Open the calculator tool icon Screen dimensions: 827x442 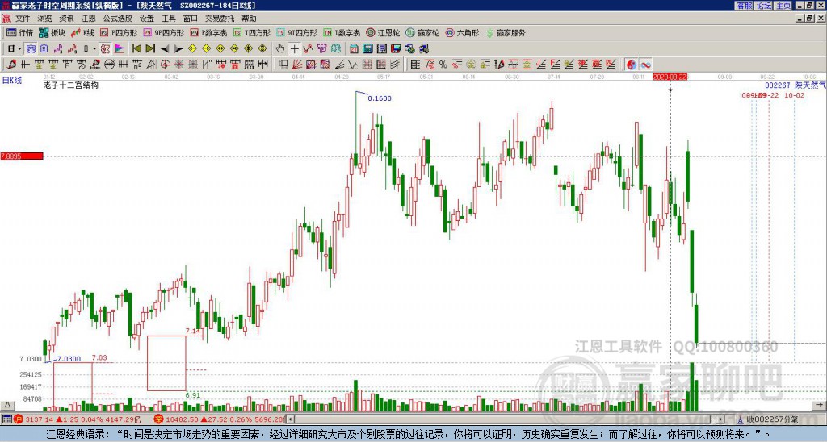pyautogui.click(x=368, y=49)
